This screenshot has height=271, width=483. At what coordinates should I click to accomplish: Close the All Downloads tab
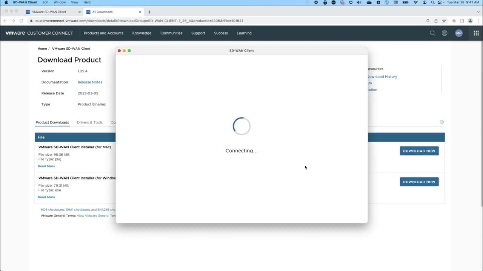[140, 12]
